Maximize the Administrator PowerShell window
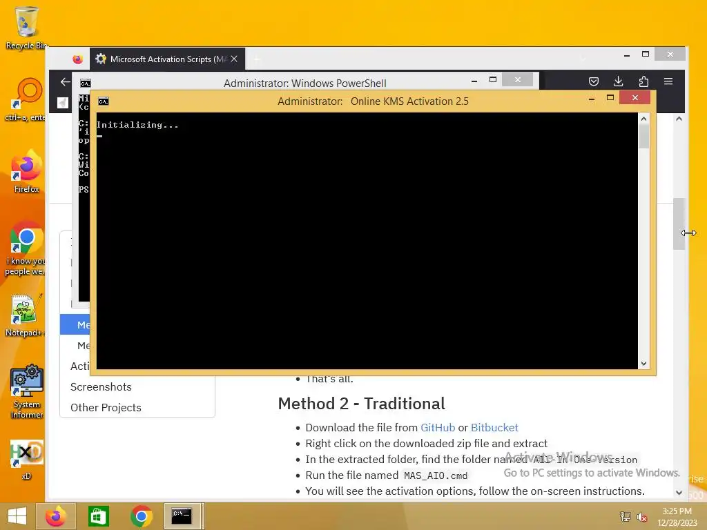 click(x=493, y=80)
